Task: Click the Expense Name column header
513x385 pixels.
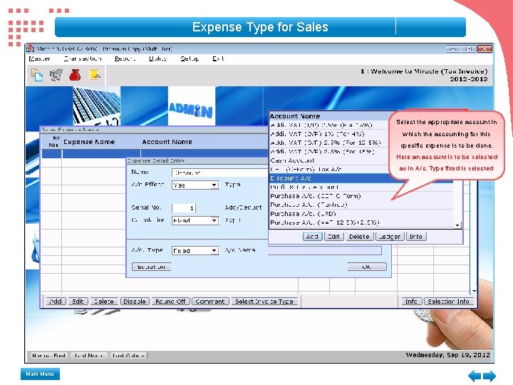Action: (x=89, y=142)
